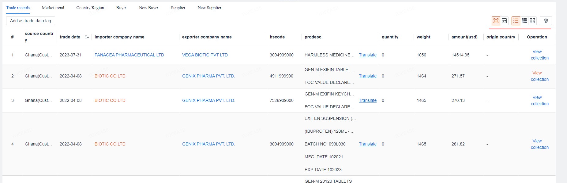Click the BATCH NO. 093L030 description line
This screenshot has height=183, width=567.
pyautogui.click(x=325, y=144)
